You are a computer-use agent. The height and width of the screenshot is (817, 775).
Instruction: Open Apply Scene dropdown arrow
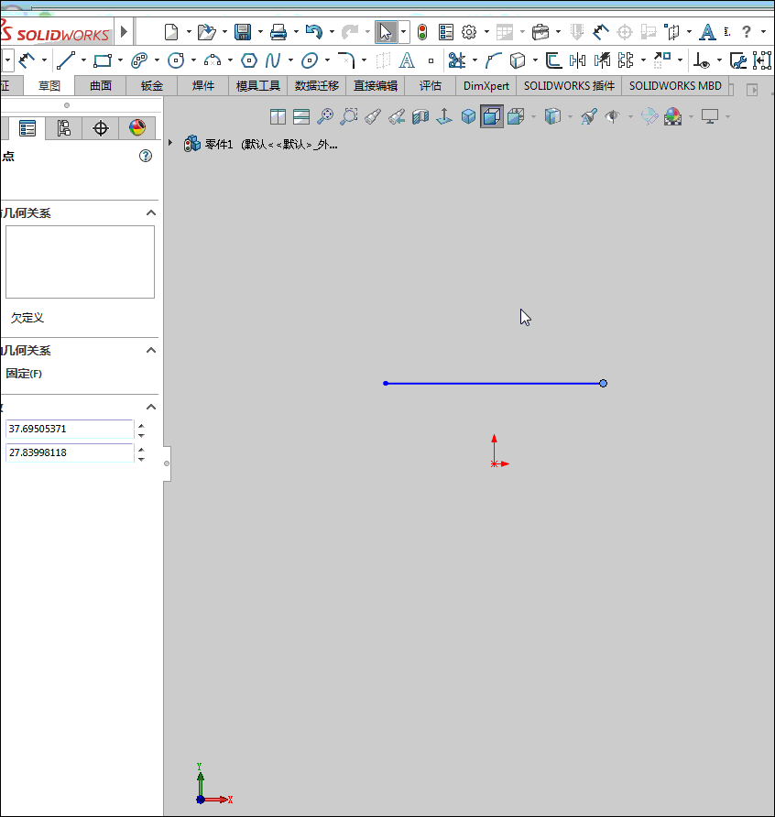point(691,116)
